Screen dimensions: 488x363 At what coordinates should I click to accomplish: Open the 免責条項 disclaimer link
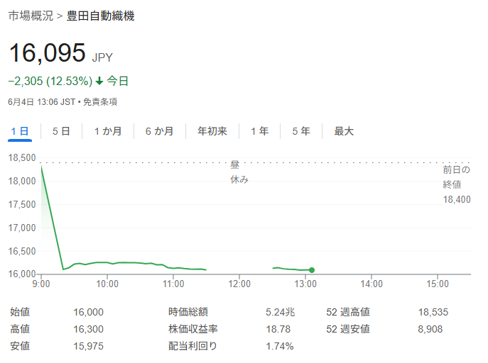click(100, 102)
